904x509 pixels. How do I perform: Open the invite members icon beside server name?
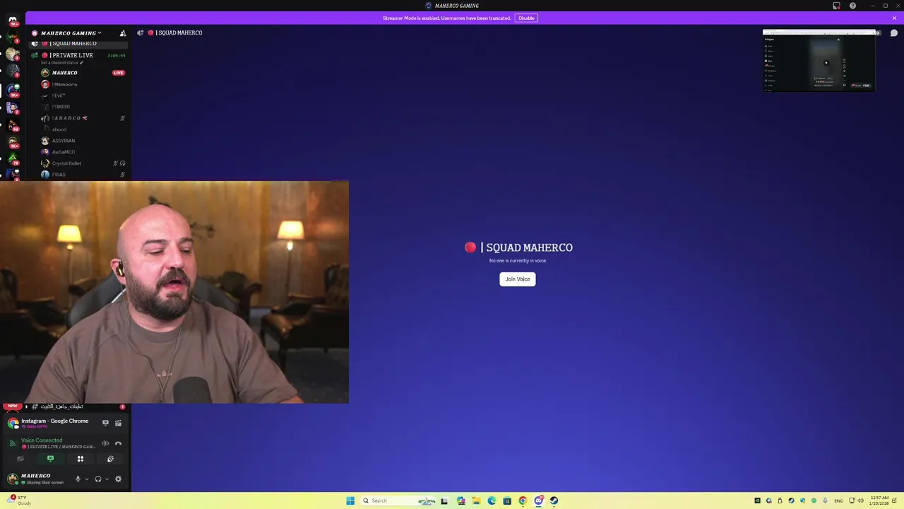pos(123,33)
